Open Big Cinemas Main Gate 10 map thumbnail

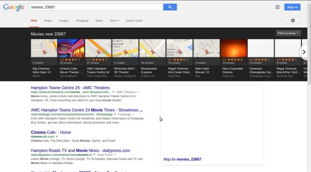tap(44, 48)
